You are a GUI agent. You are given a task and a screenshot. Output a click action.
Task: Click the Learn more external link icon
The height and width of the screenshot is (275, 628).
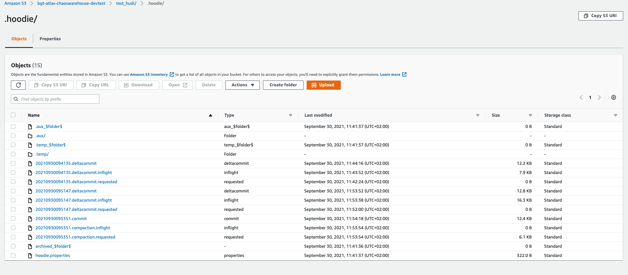404,74
